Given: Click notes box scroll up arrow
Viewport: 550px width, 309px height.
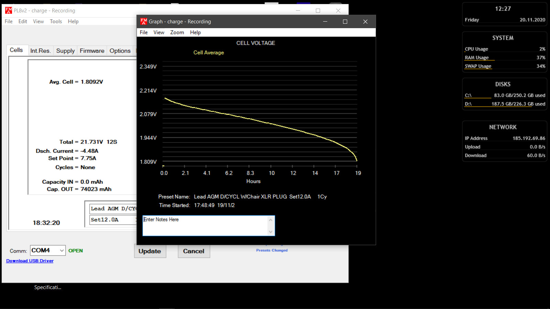Looking at the screenshot, I should (x=271, y=220).
